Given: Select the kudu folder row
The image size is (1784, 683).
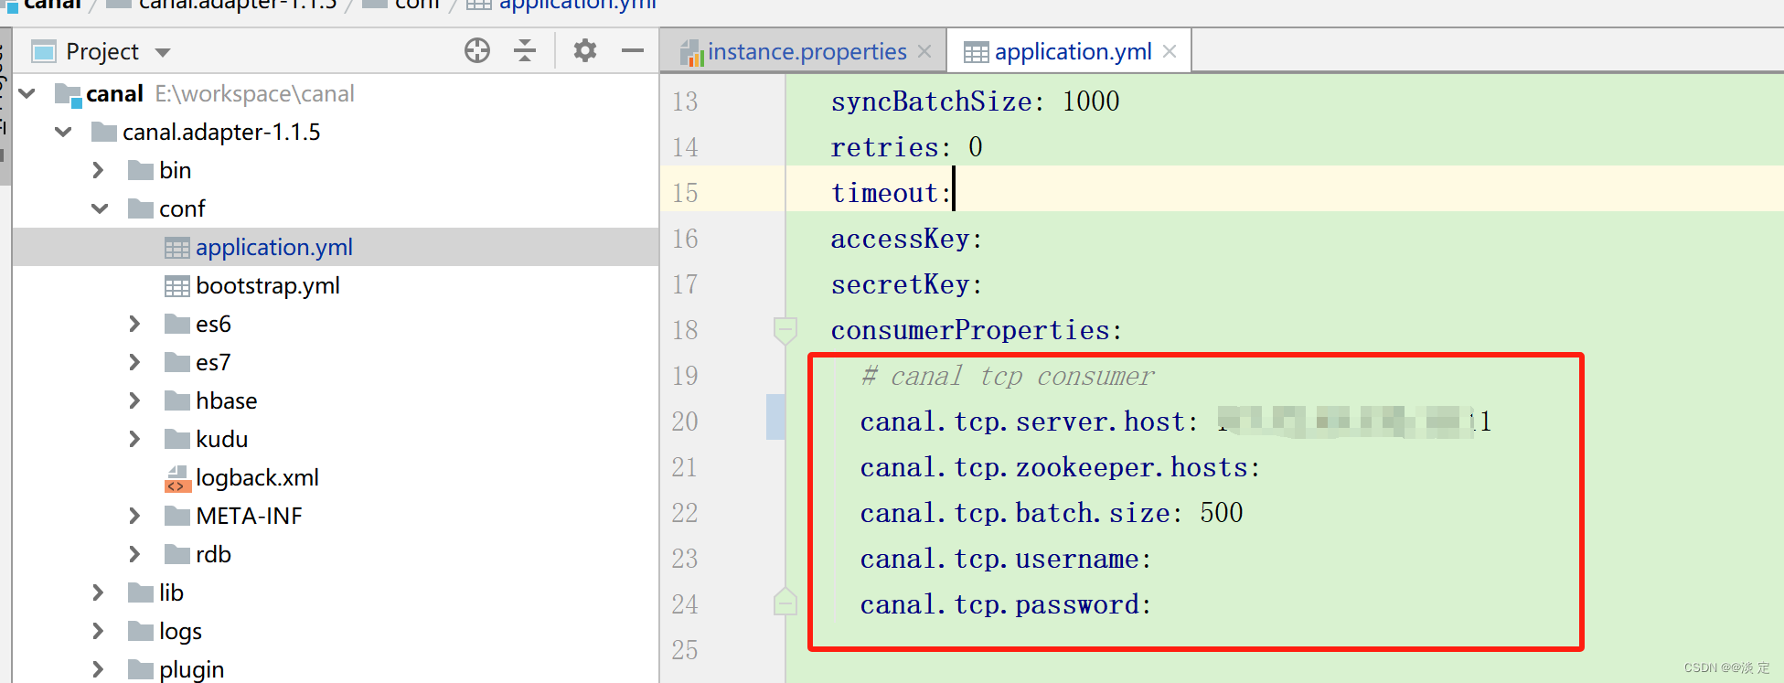Looking at the screenshot, I should [336, 439].
